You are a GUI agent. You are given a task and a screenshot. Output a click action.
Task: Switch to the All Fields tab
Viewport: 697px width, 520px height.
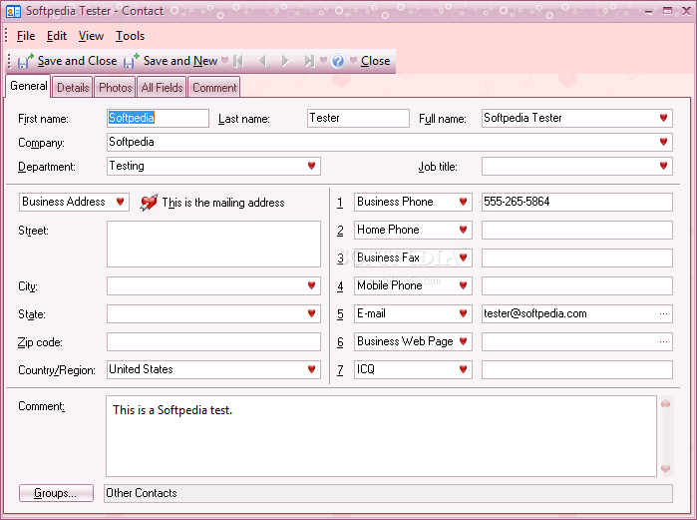point(163,87)
